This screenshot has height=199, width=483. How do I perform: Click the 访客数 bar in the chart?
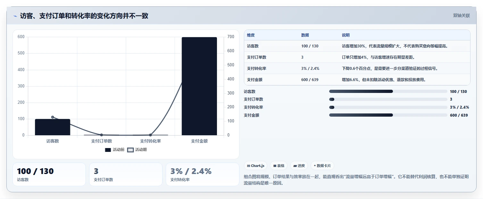coord(53,127)
